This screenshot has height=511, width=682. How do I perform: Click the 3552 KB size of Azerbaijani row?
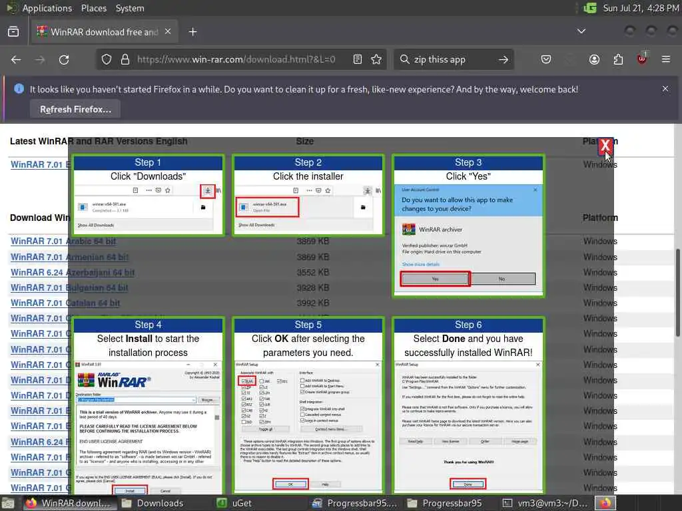pos(313,272)
